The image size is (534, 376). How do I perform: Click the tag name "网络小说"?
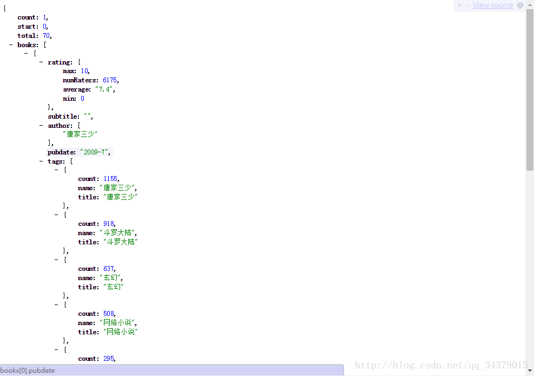pos(117,323)
